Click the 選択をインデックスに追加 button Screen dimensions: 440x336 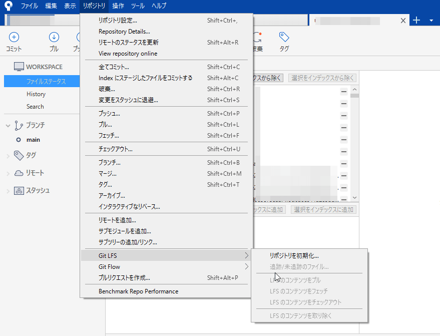323,210
